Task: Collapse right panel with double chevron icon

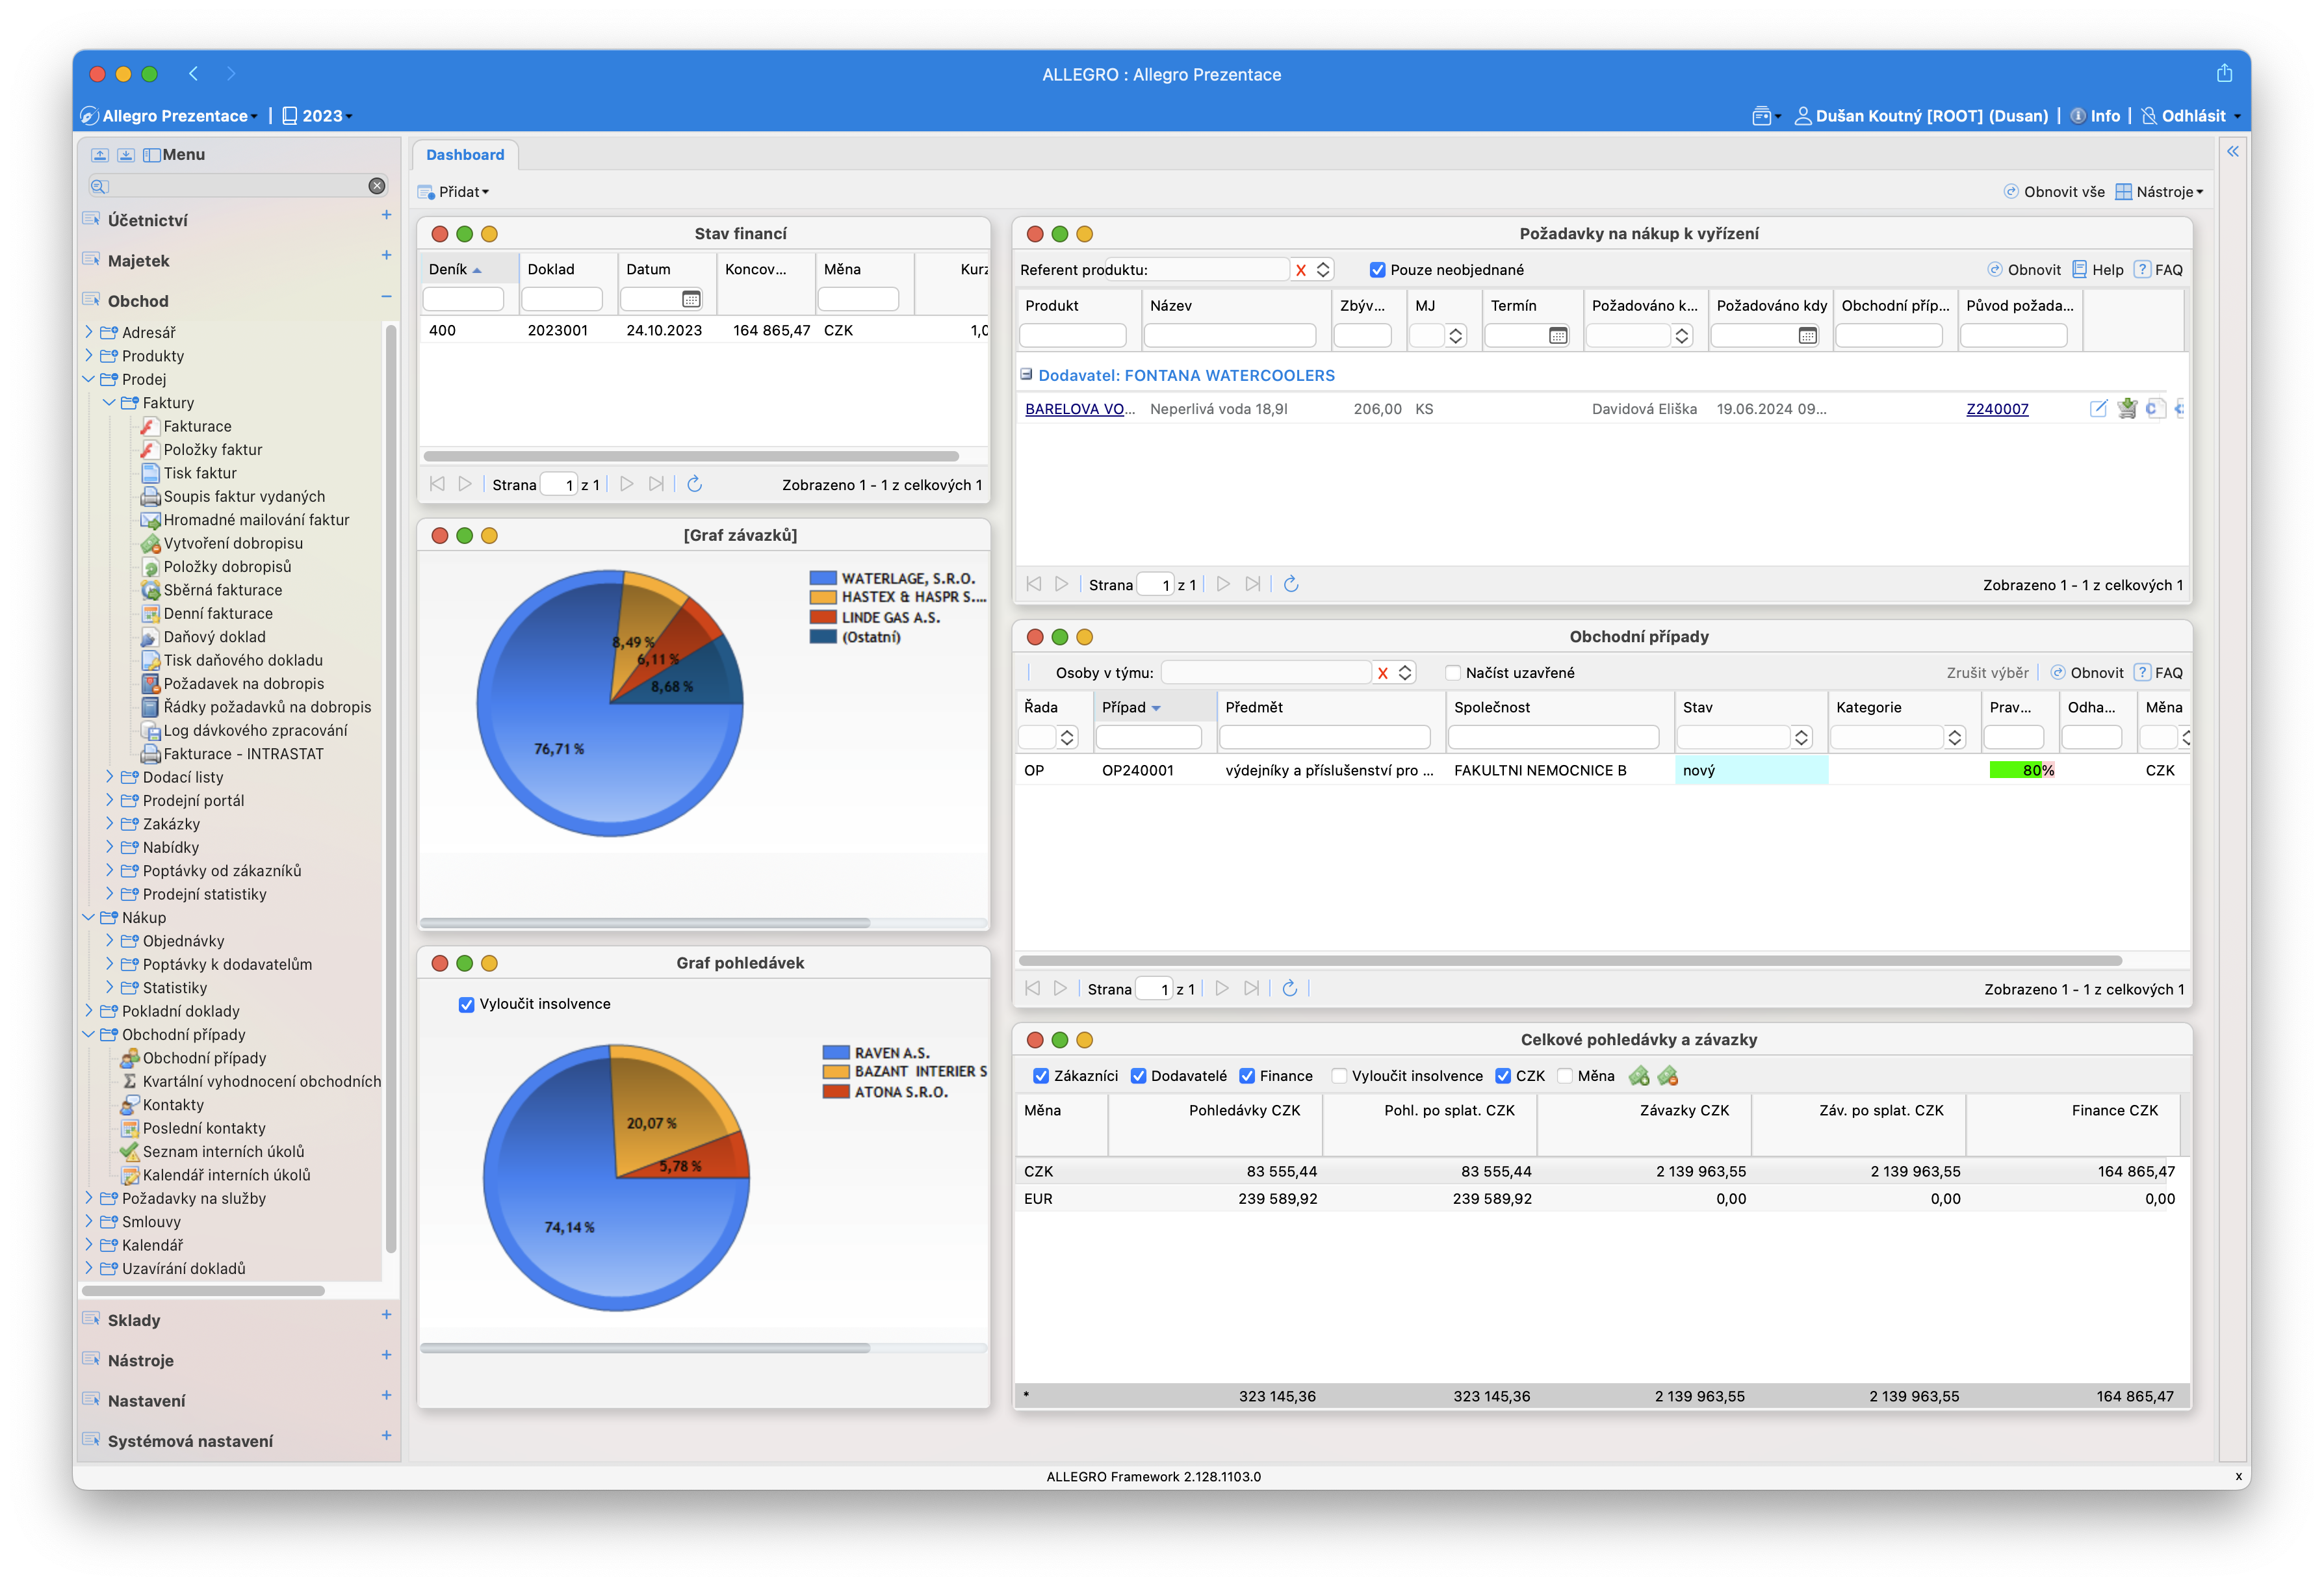Action: tap(2233, 152)
